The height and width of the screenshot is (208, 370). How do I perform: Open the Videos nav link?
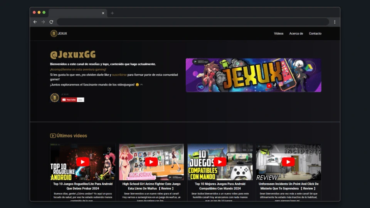pyautogui.click(x=279, y=34)
